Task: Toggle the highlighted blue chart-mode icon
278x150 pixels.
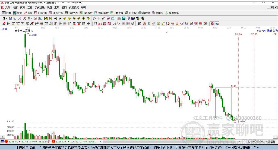Action: 10,18
